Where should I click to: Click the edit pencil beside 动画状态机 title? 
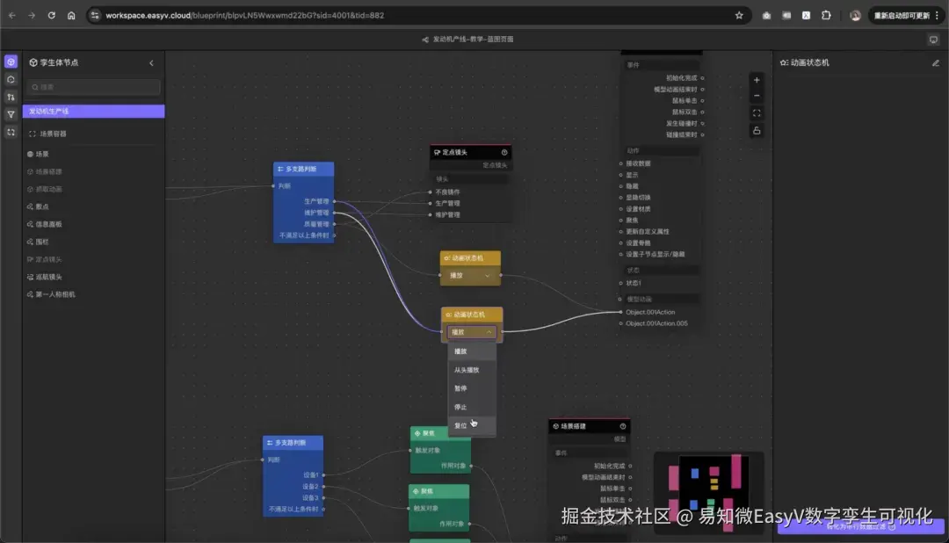(936, 63)
